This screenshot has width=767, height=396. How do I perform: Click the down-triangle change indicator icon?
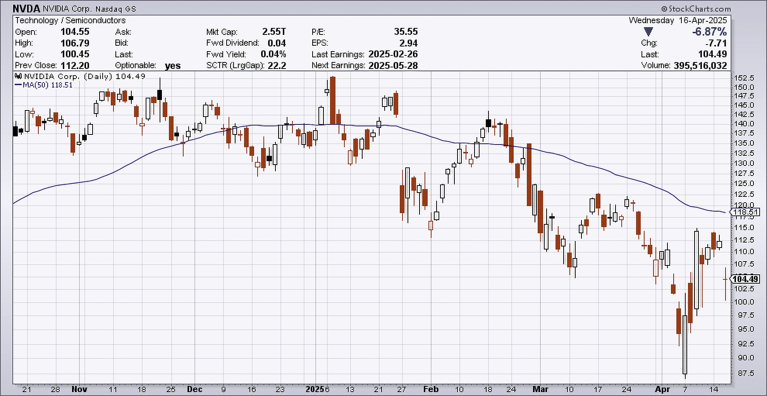[x=648, y=31]
